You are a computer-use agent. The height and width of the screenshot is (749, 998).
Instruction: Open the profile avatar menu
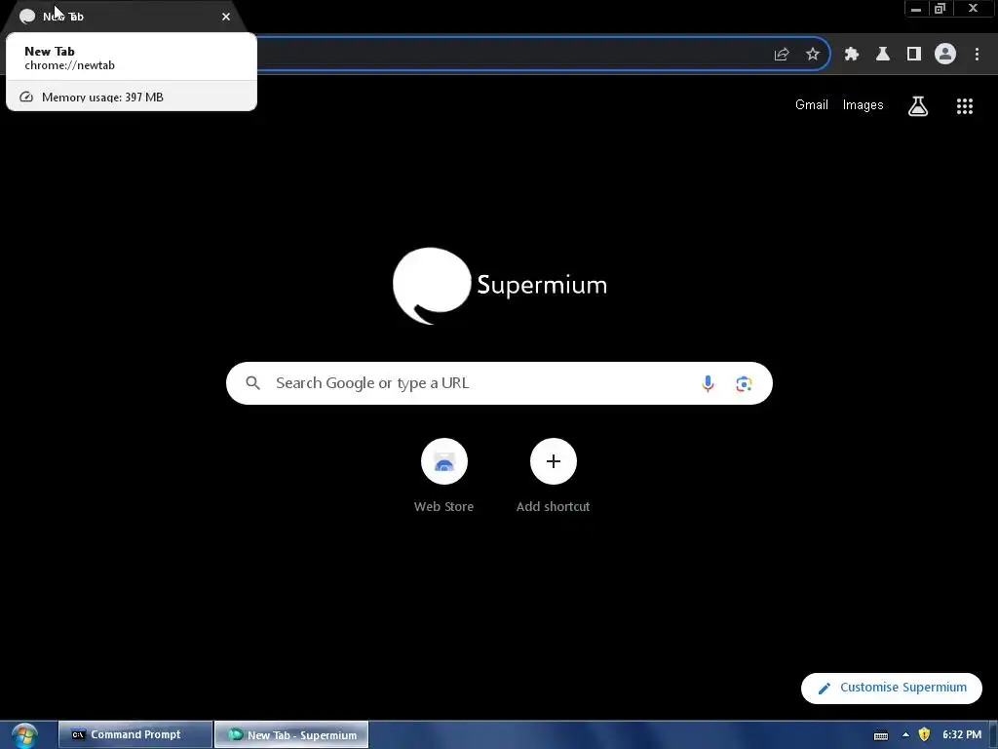pyautogui.click(x=945, y=55)
